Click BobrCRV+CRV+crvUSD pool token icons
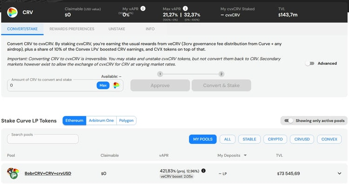The height and width of the screenshot is (185, 349). pos(13,173)
